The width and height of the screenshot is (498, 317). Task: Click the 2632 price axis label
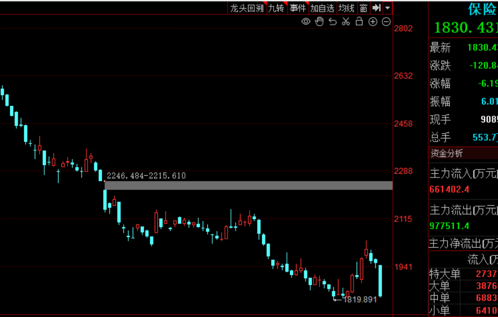coord(403,76)
